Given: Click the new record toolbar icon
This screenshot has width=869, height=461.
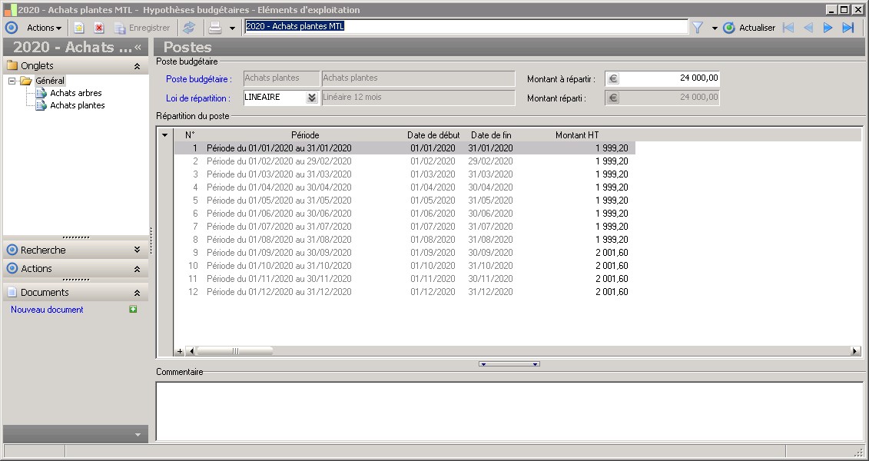Looking at the screenshot, I should tap(78, 28).
